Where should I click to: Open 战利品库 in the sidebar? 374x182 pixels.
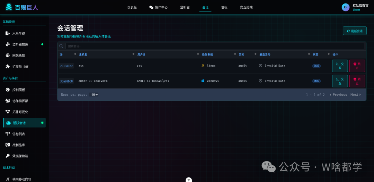point(24,145)
